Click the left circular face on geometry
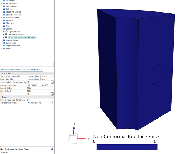This screenshot has width=179, height=154. click(x=107, y=73)
